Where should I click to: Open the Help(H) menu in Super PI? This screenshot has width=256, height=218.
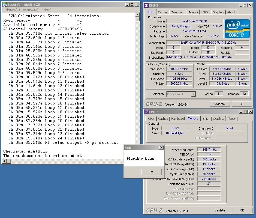46,10
